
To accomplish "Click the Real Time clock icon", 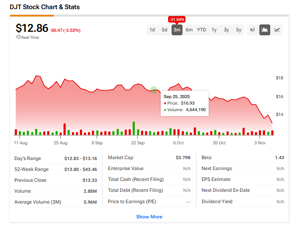I will tap(18, 37).
